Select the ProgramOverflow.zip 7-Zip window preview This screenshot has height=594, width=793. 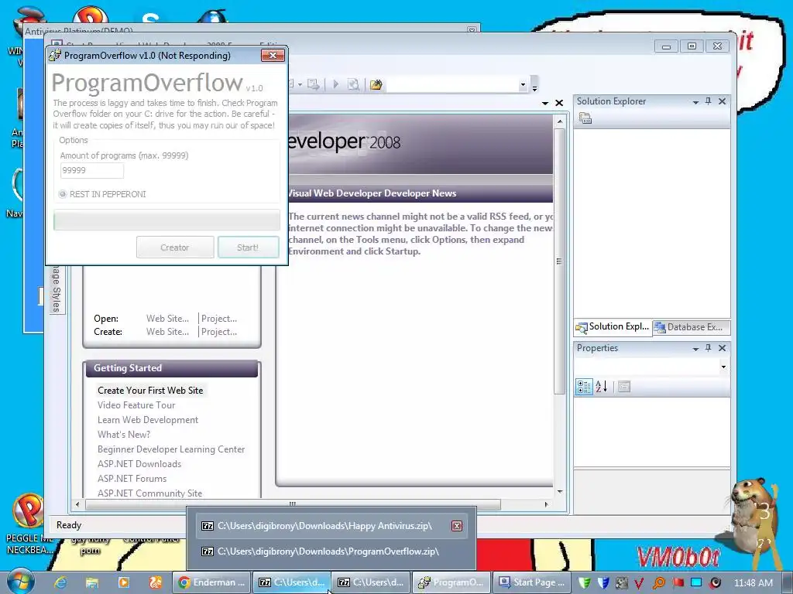pos(331,551)
